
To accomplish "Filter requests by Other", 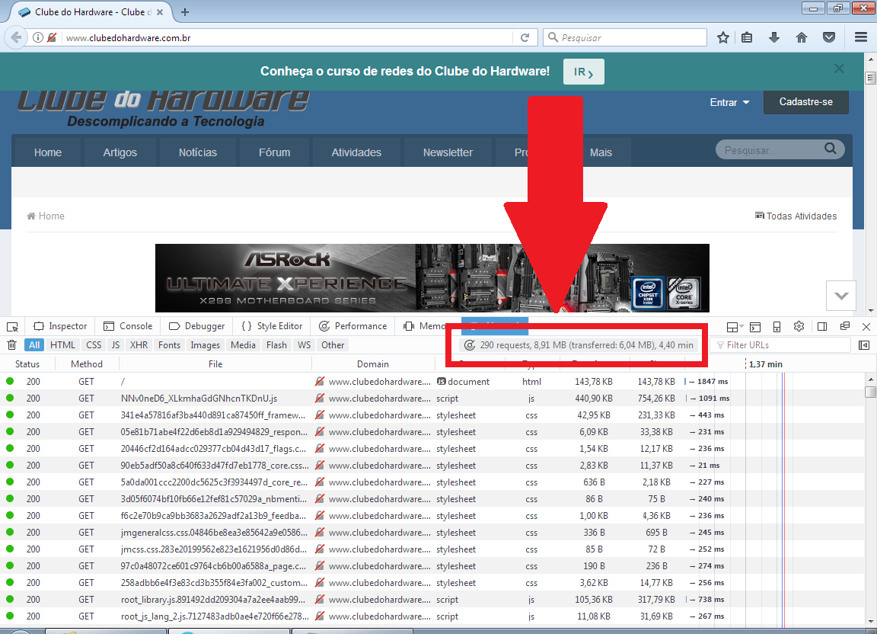I will pos(333,345).
